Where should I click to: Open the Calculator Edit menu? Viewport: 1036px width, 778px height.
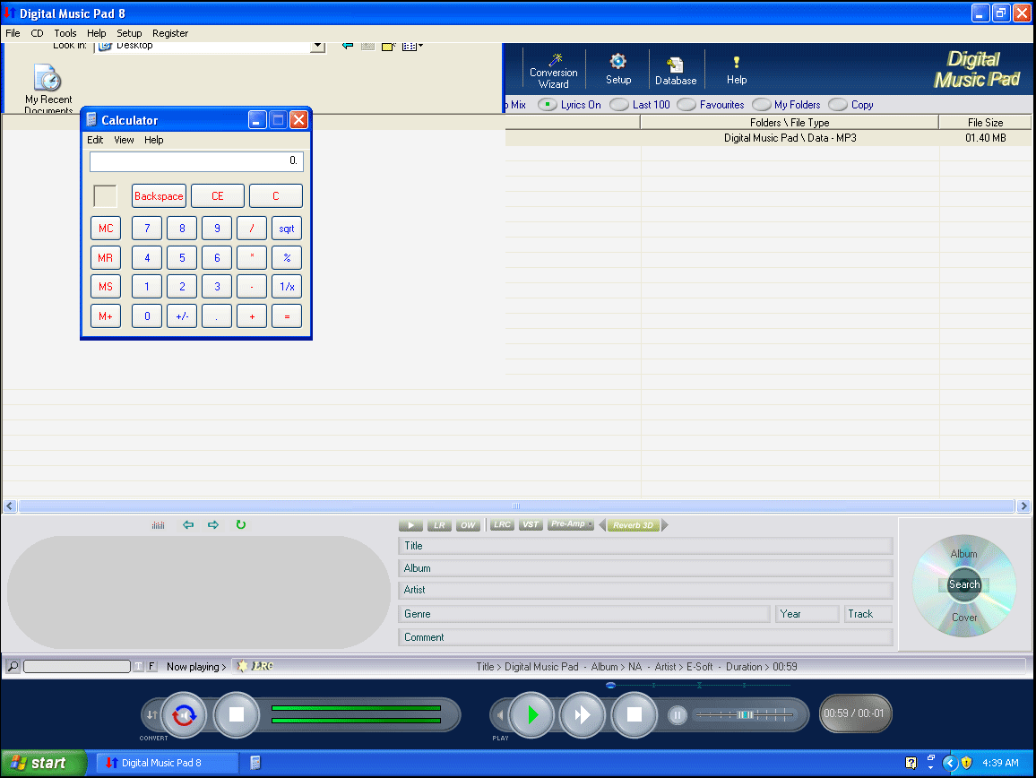pos(95,140)
